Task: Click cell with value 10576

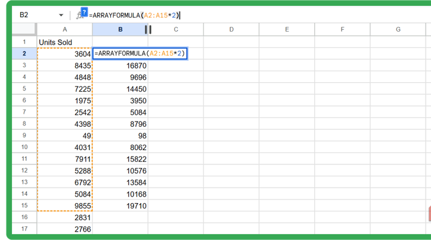Action: pyautogui.click(x=120, y=170)
